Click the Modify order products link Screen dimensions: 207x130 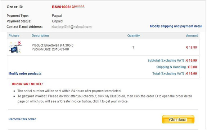click(x=25, y=73)
